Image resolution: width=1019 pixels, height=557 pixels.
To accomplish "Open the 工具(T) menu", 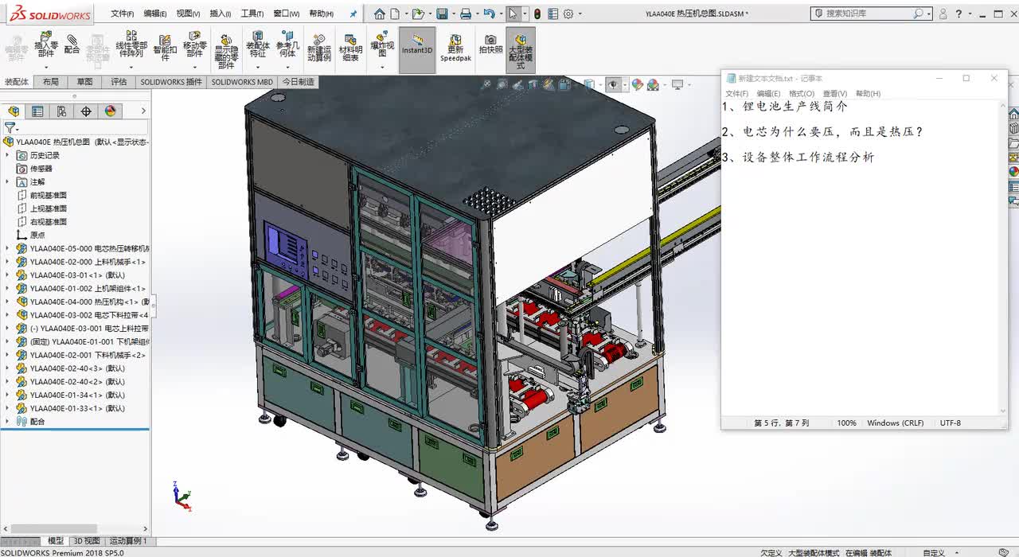I will tap(252, 14).
